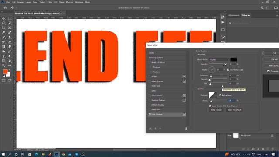Add another Gradient Overlay with plus button
This screenshot has width=279, height=157.
click(x=184, y=100)
